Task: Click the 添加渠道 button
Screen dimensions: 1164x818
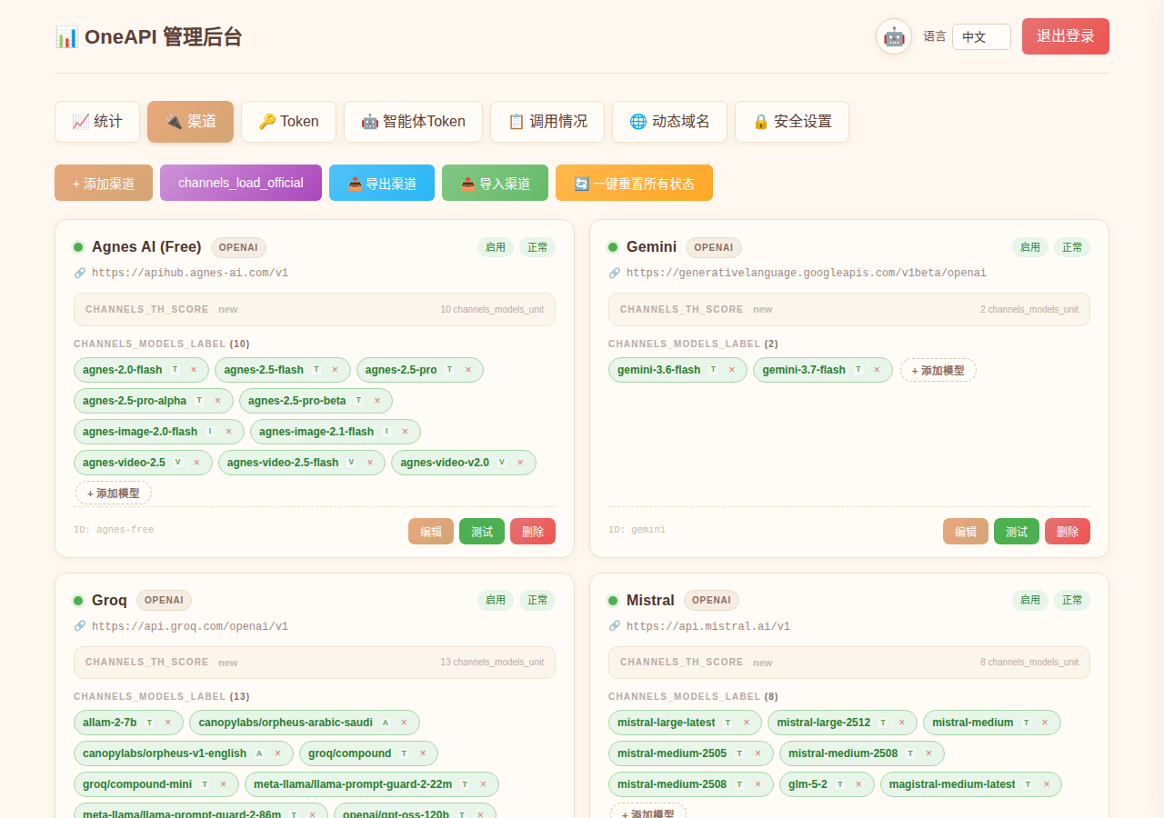Action: pyautogui.click(x=104, y=183)
